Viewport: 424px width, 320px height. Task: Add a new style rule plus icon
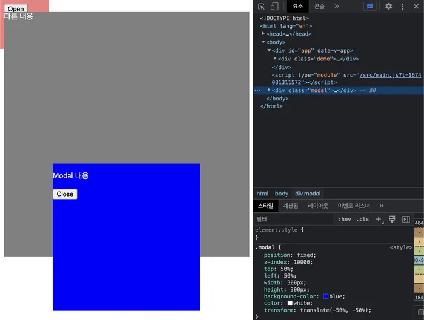click(x=379, y=219)
